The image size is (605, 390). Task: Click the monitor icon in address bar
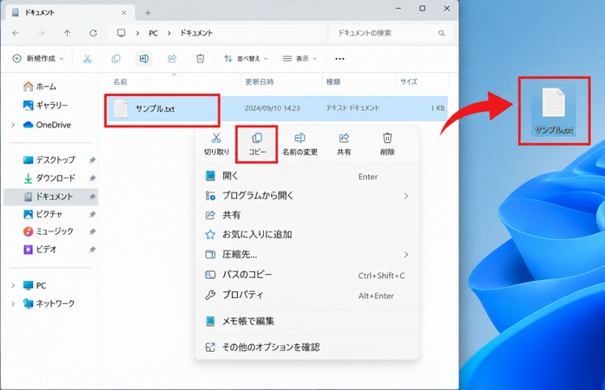[x=122, y=33]
